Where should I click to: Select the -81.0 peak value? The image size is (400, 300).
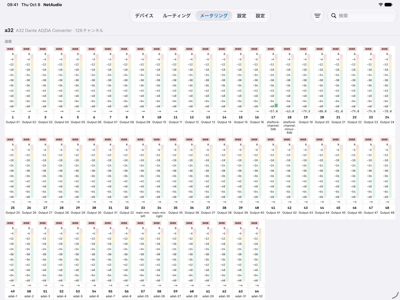click(x=338, y=111)
